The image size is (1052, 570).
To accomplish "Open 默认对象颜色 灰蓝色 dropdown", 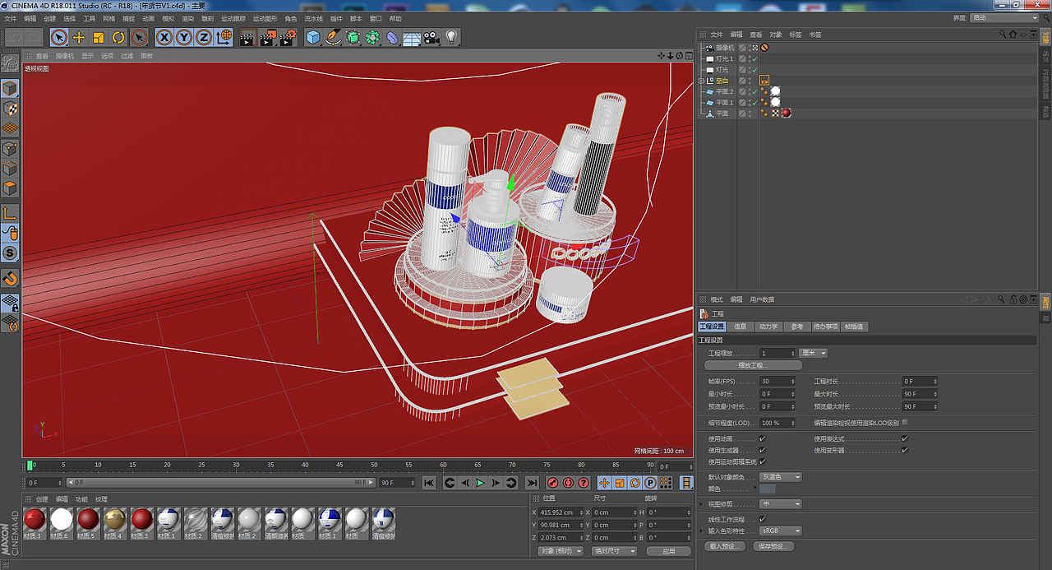I will coord(780,477).
